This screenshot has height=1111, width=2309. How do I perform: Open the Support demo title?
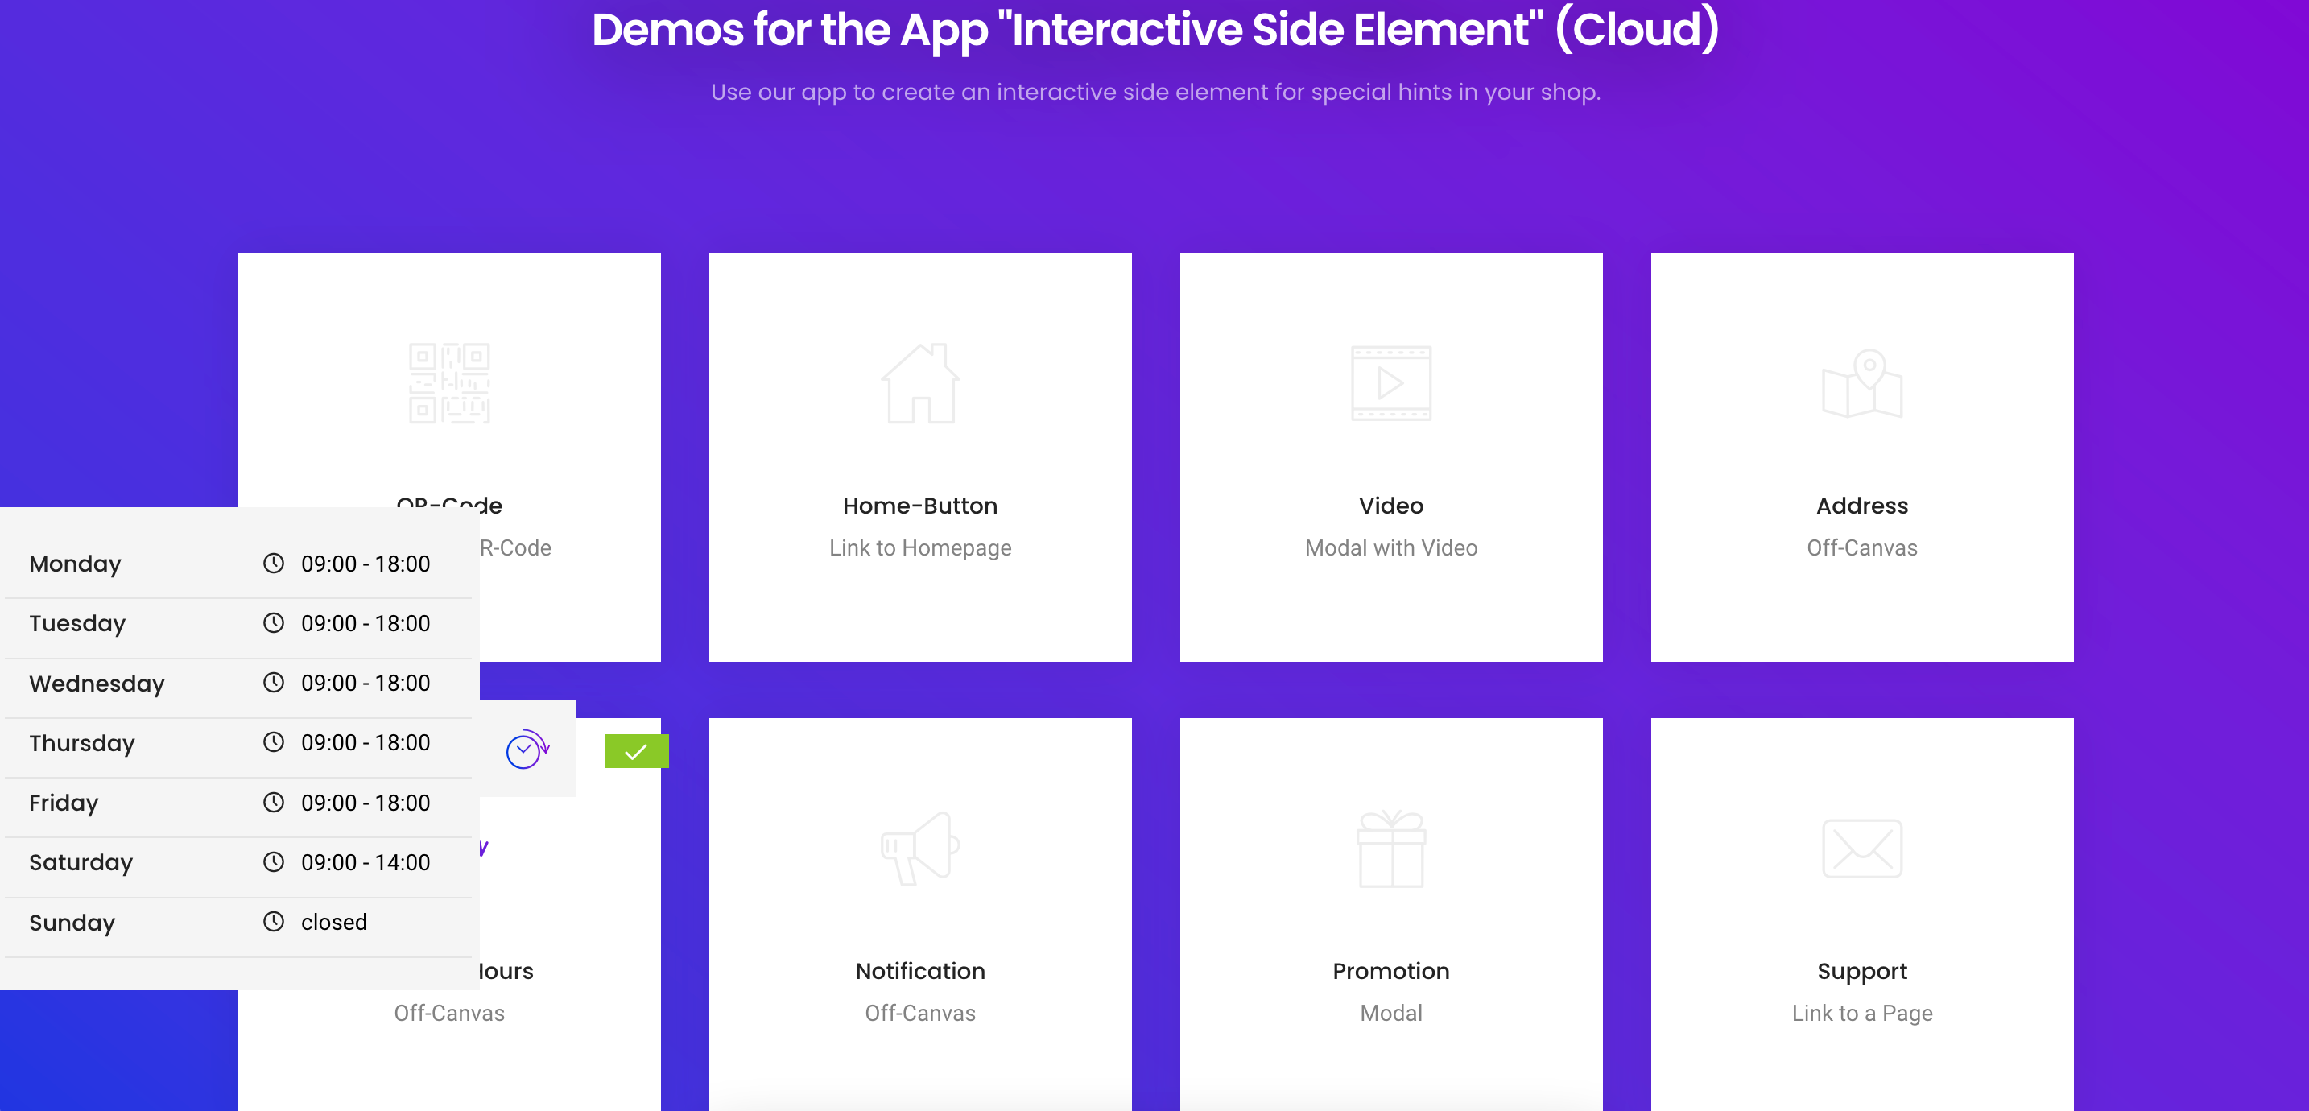[1861, 971]
